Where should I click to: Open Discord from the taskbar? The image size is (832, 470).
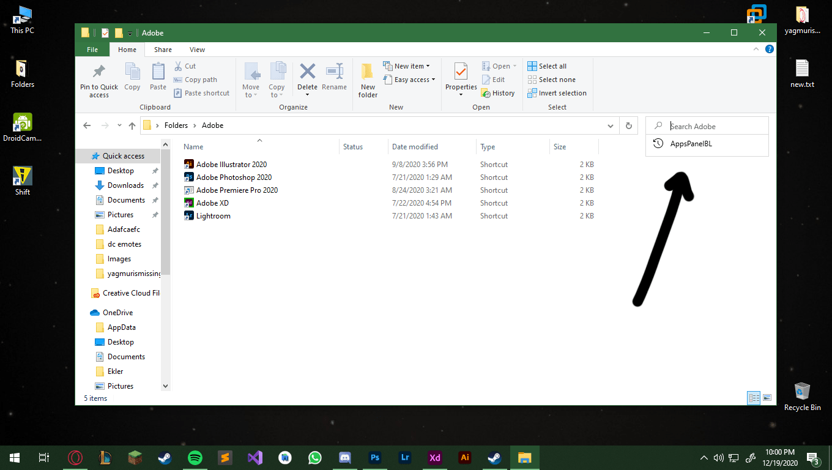[x=345, y=457]
